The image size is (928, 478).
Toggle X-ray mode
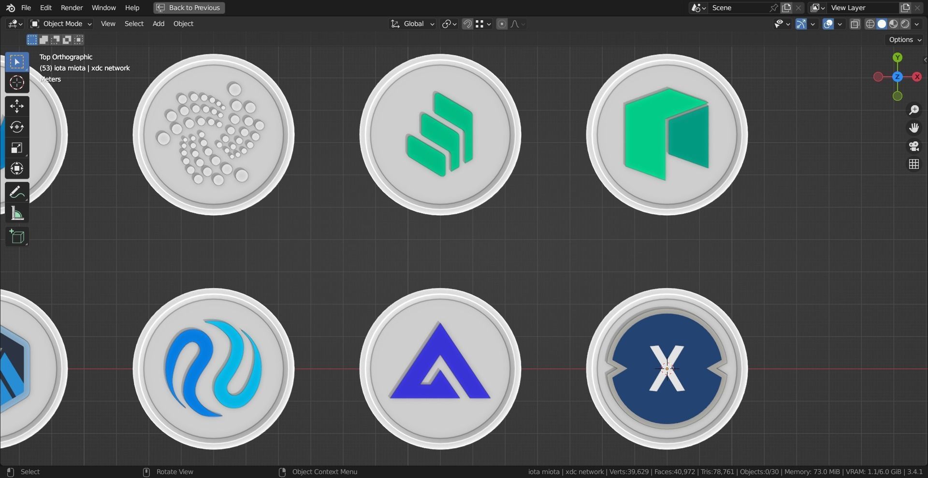[855, 24]
